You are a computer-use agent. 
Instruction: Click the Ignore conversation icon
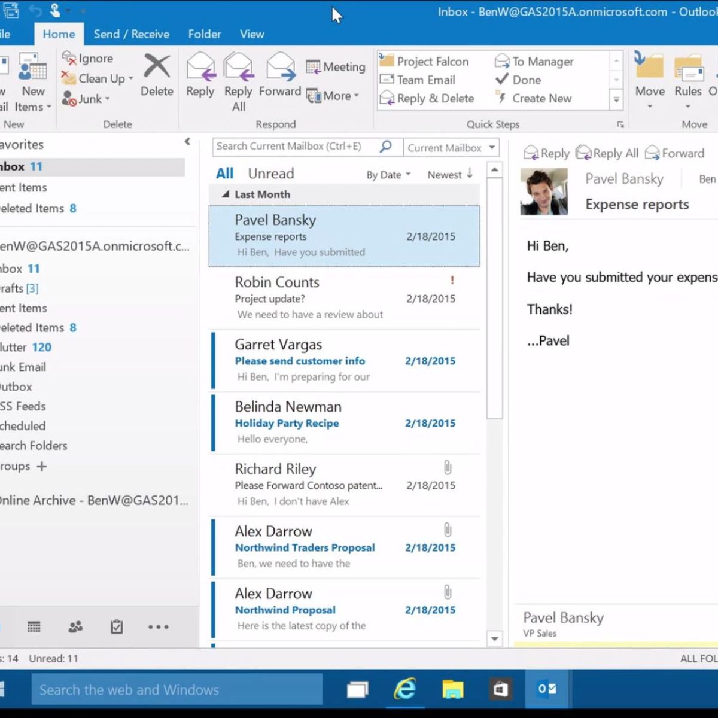69,59
